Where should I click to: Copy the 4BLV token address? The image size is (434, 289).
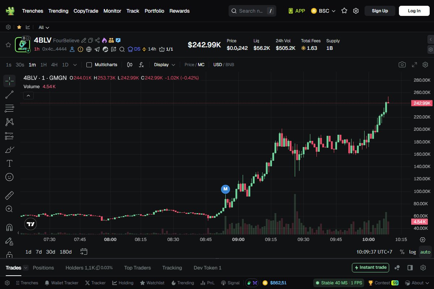coord(90,40)
